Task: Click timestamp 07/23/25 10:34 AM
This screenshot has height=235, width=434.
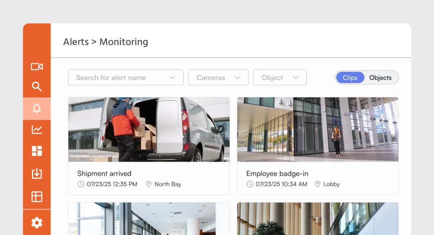Action: [282, 184]
